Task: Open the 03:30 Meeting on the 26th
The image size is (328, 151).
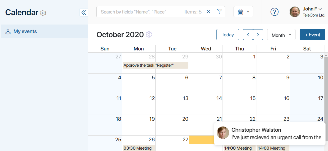Action: coord(139,148)
